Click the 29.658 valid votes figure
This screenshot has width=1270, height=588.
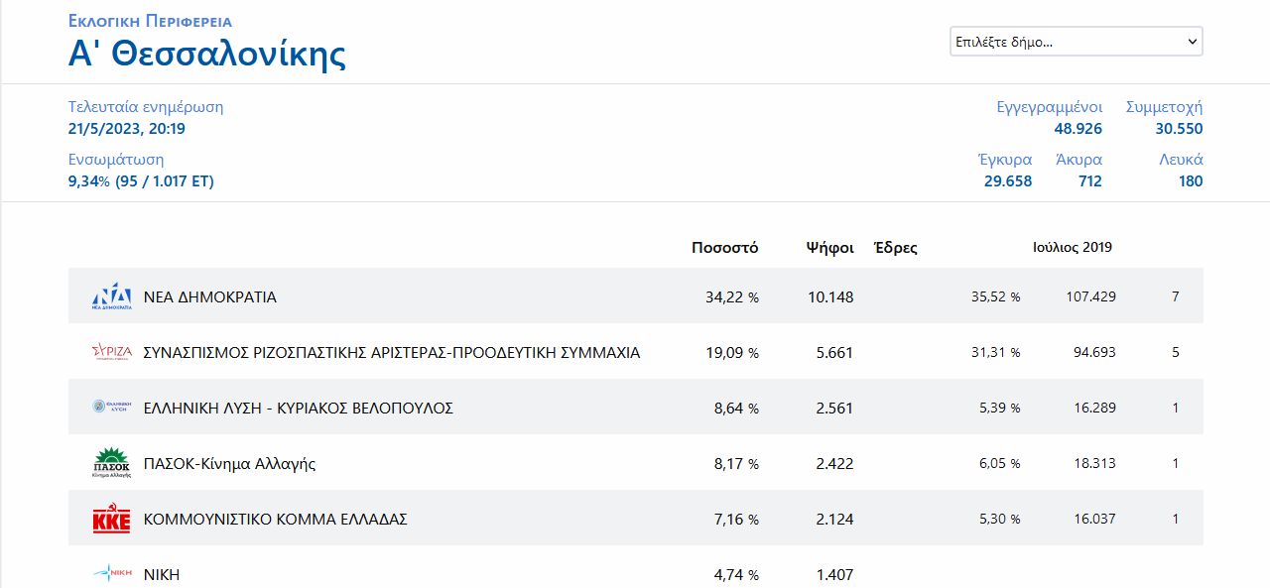pos(1008,181)
